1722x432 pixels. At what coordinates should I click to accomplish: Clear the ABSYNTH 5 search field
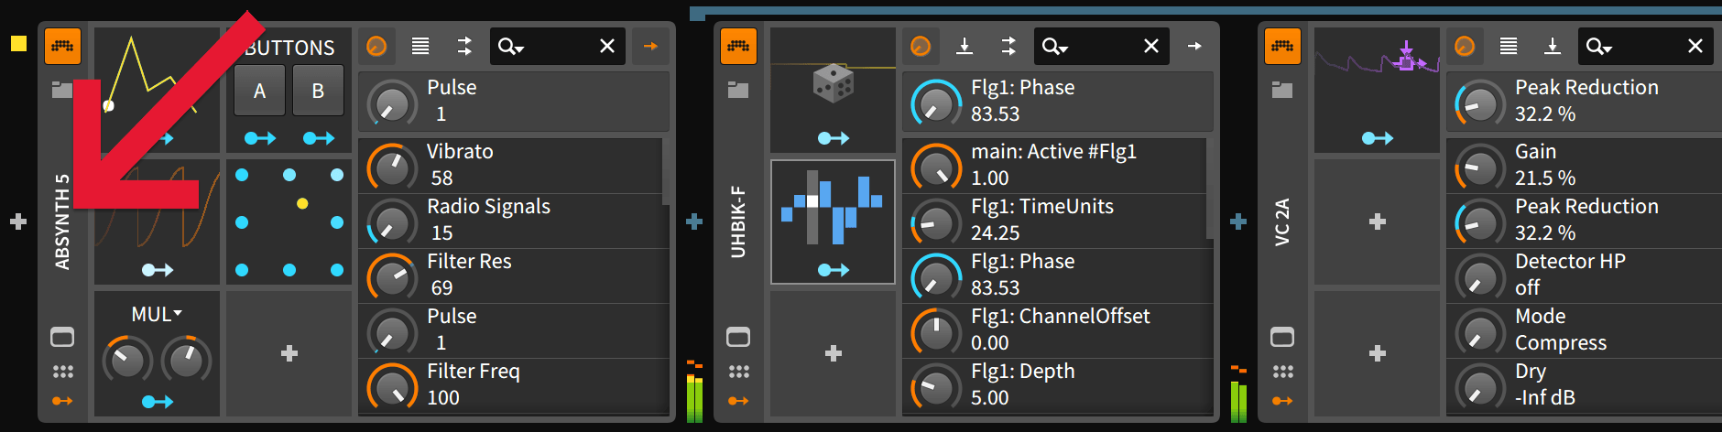[x=607, y=46]
